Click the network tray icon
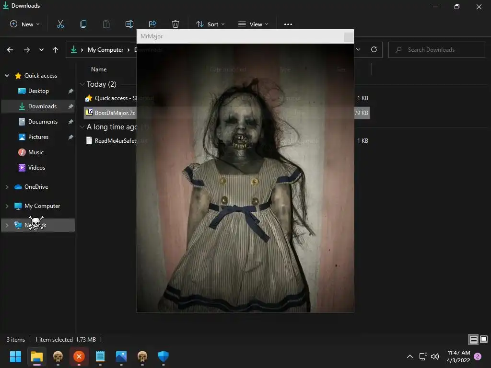Image resolution: width=491 pixels, height=368 pixels. click(x=423, y=356)
